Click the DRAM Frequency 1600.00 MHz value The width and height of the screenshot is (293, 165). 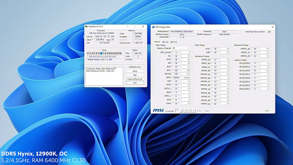click(224, 34)
